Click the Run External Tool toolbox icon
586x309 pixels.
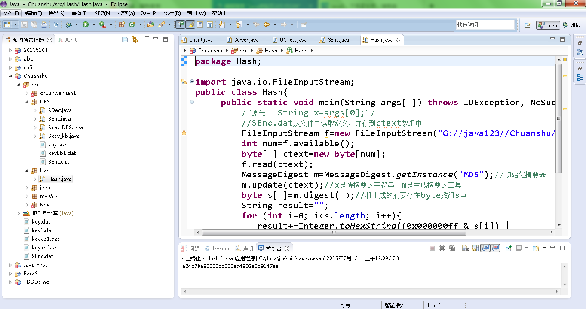tap(102, 24)
